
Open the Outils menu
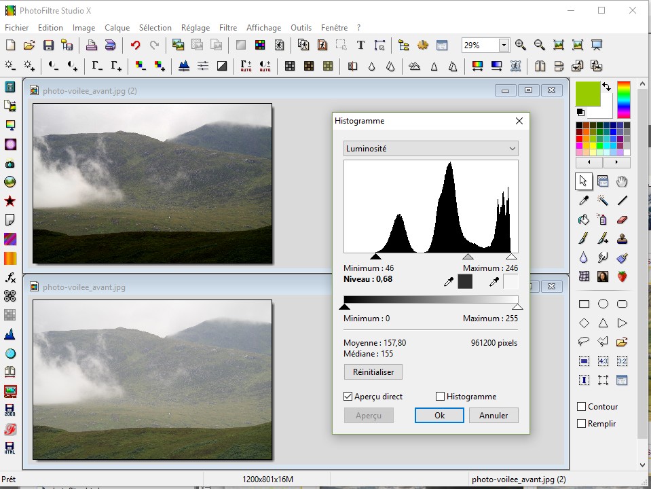(x=301, y=27)
